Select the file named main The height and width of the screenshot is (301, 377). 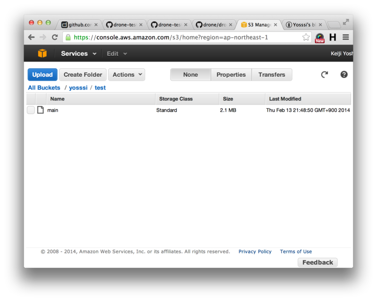click(53, 110)
